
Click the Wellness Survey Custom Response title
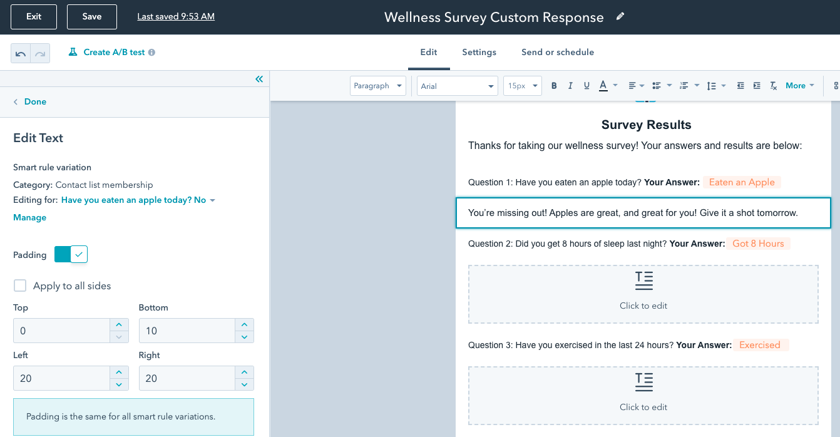tap(494, 17)
